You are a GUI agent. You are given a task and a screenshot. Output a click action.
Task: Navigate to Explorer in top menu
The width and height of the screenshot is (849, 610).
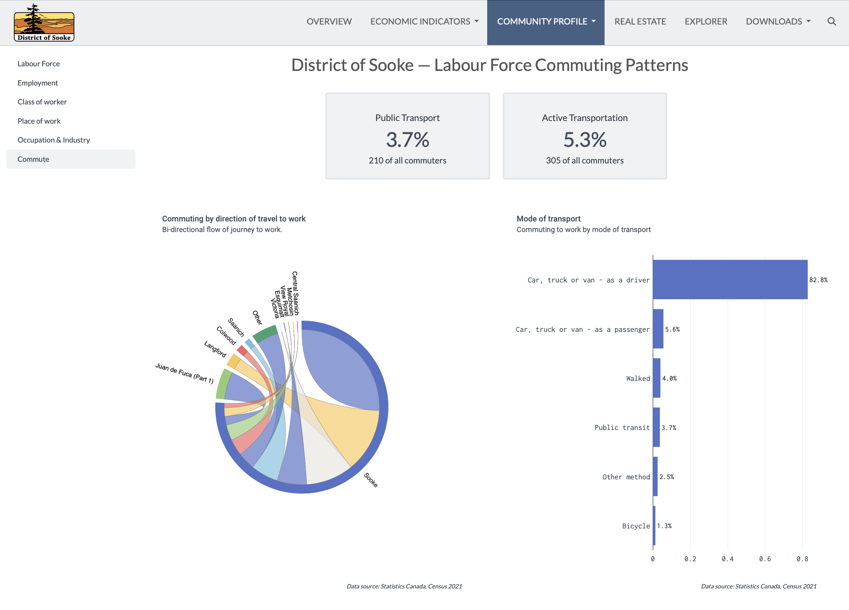click(706, 21)
